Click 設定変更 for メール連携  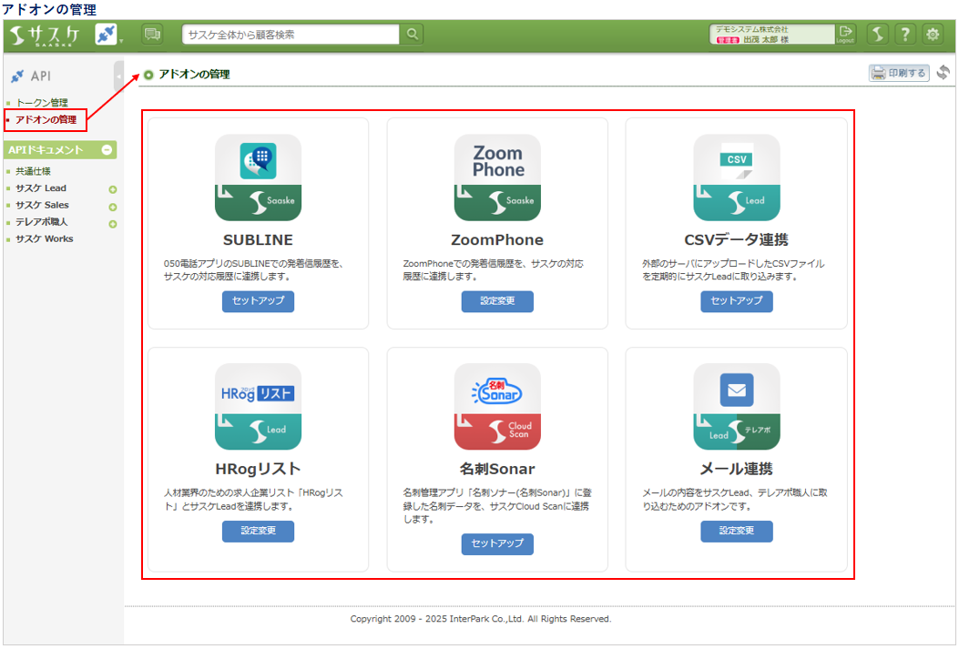[x=737, y=531]
